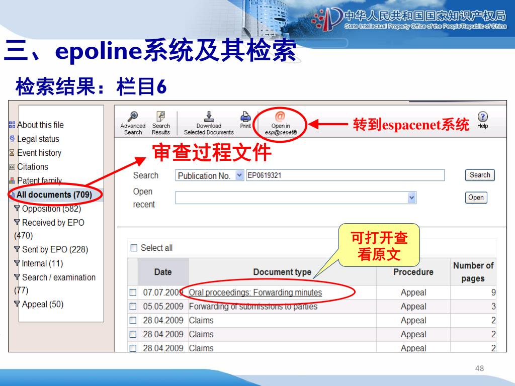This screenshot has width=515, height=386.
Task: Select All documents (709)
Action: (x=54, y=195)
